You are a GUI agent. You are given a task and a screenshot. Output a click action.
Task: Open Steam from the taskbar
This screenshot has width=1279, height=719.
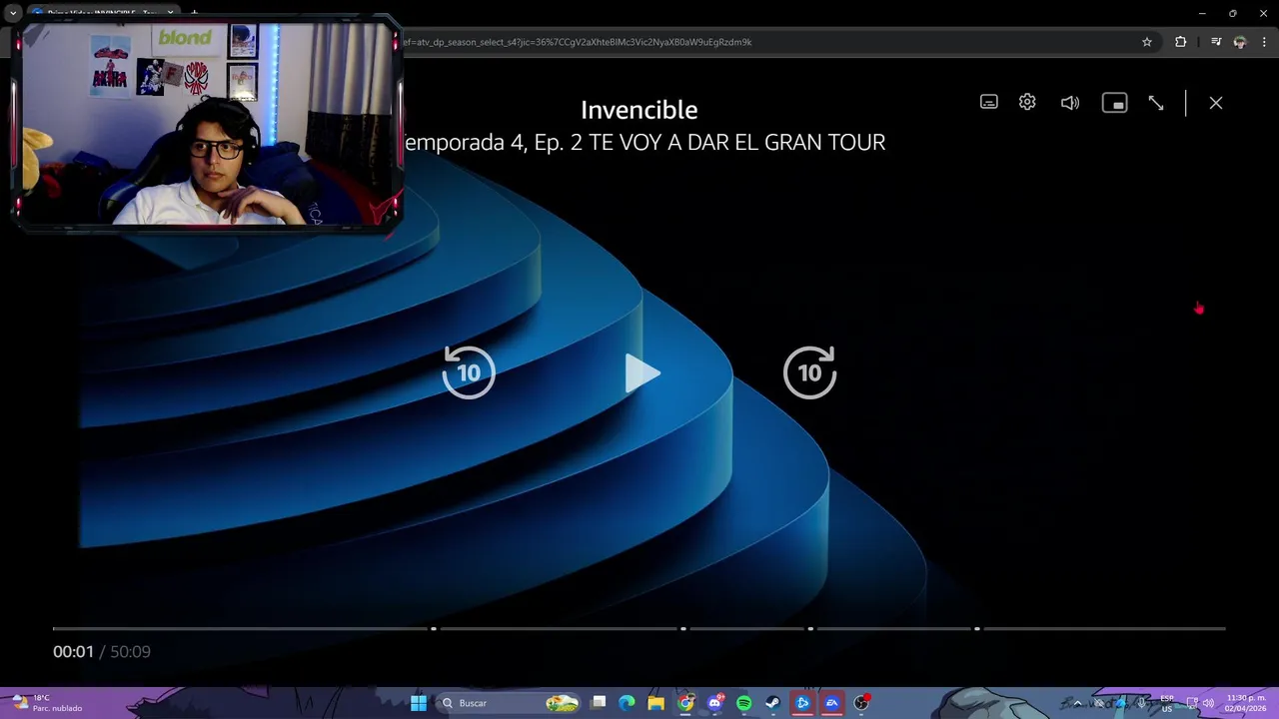pyautogui.click(x=772, y=703)
